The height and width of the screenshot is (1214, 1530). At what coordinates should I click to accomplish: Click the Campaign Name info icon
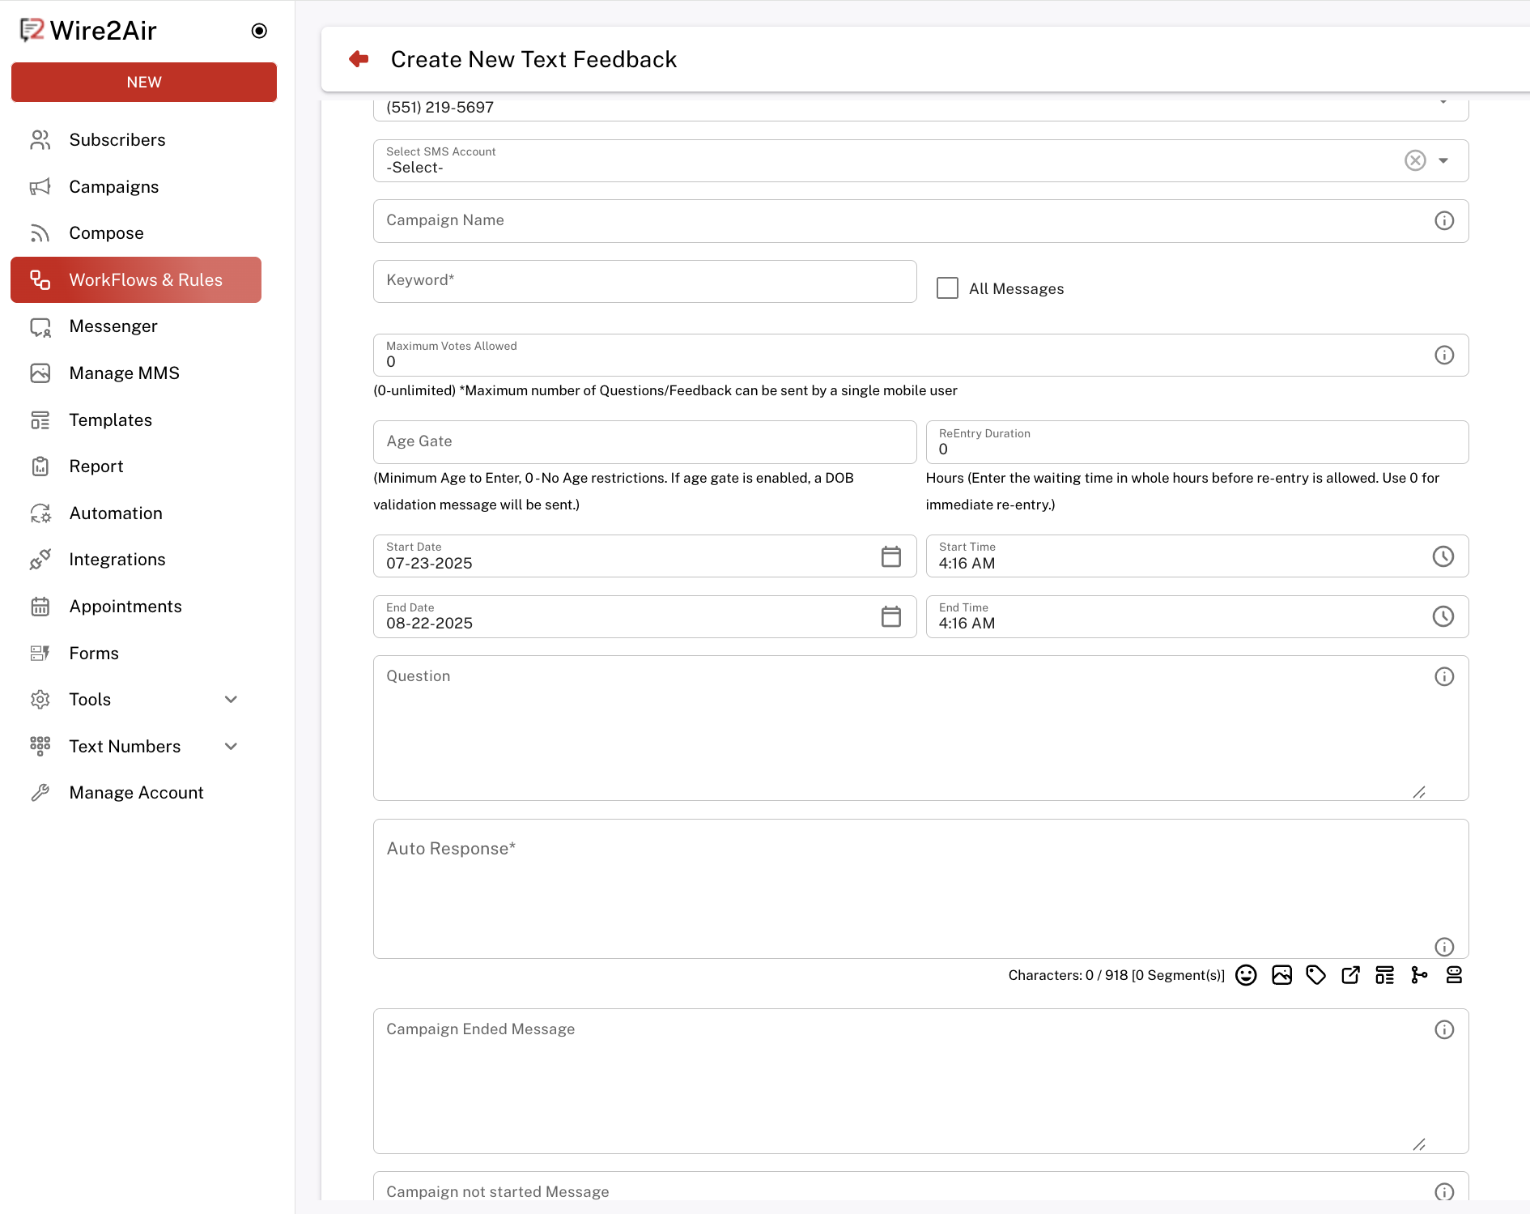pos(1443,221)
